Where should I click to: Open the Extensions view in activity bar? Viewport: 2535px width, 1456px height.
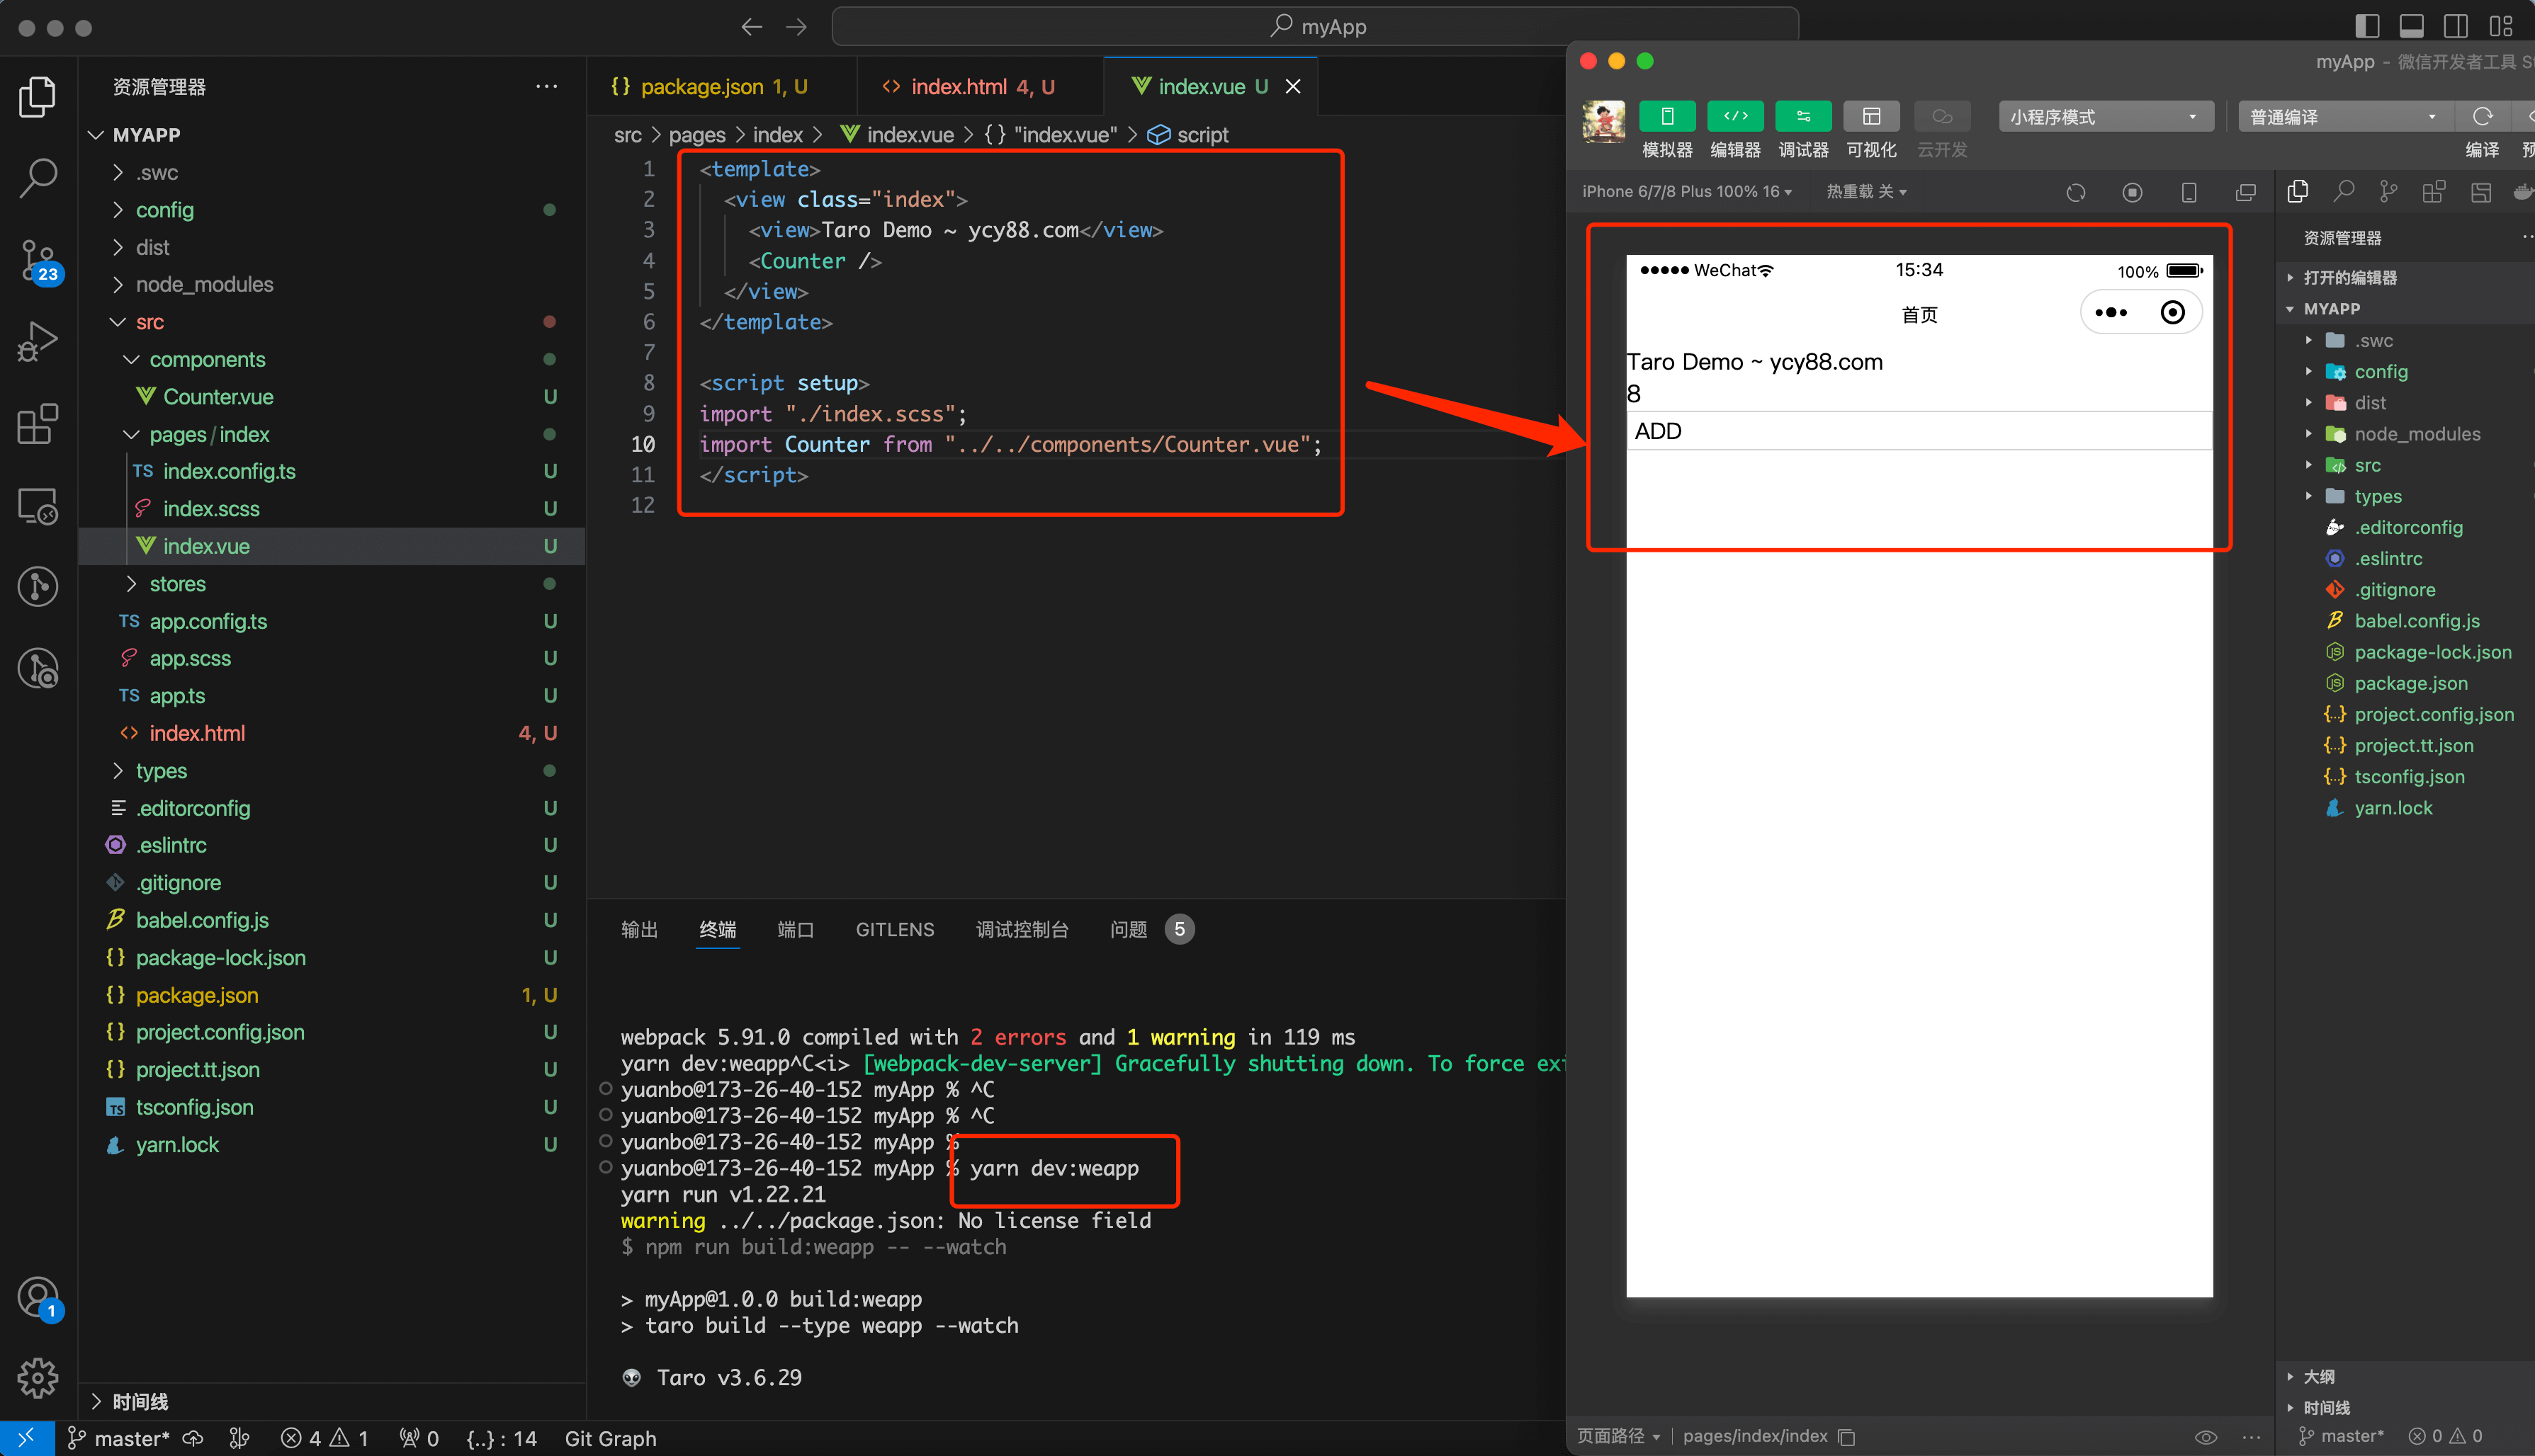(38, 424)
